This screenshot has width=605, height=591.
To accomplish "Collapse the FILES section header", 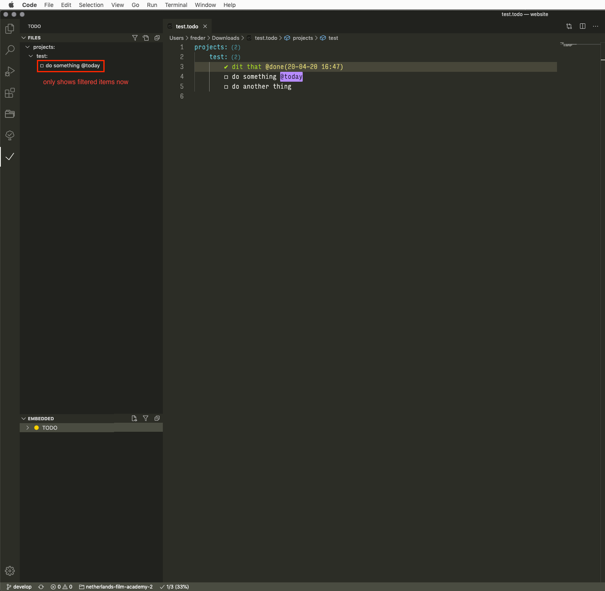I will coord(24,37).
